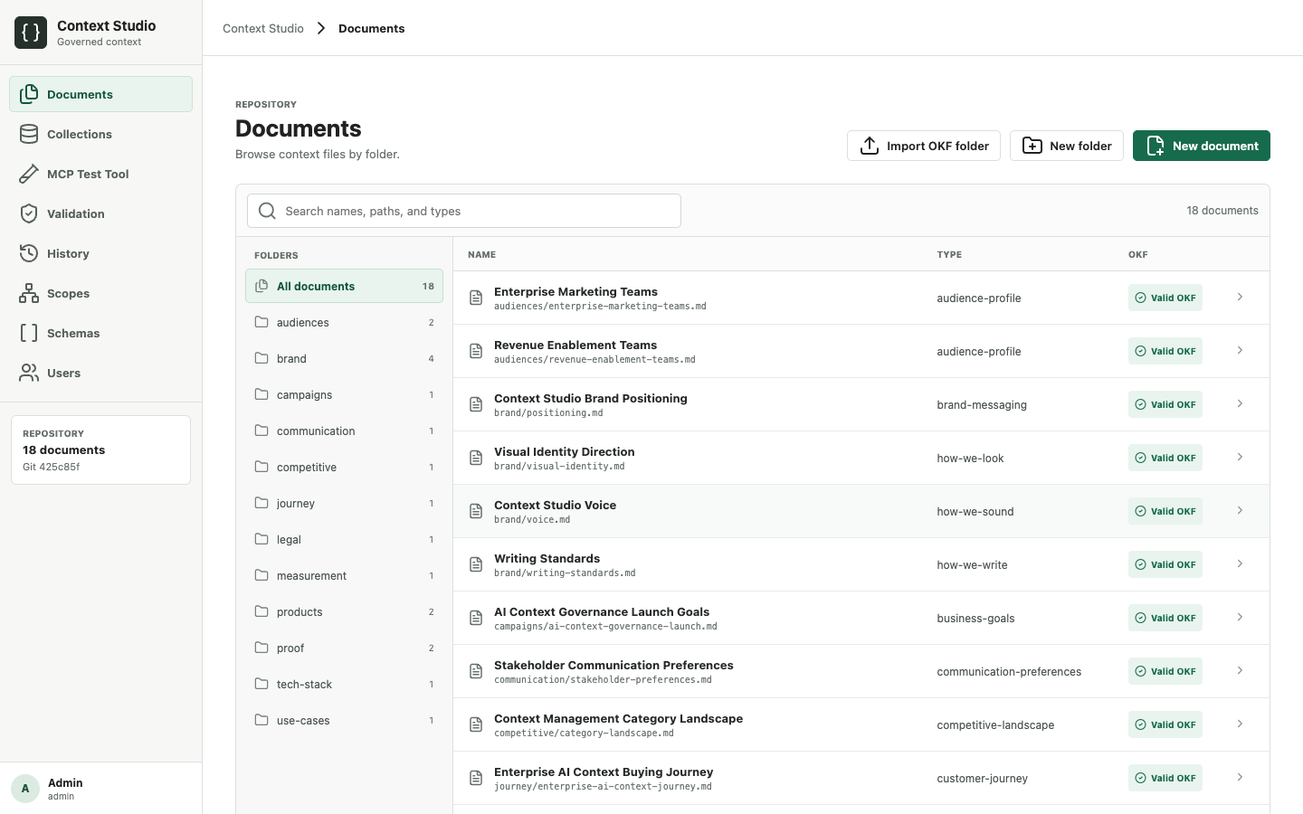
Task: Open chevron for Context Studio Voice row
Action: point(1240,511)
